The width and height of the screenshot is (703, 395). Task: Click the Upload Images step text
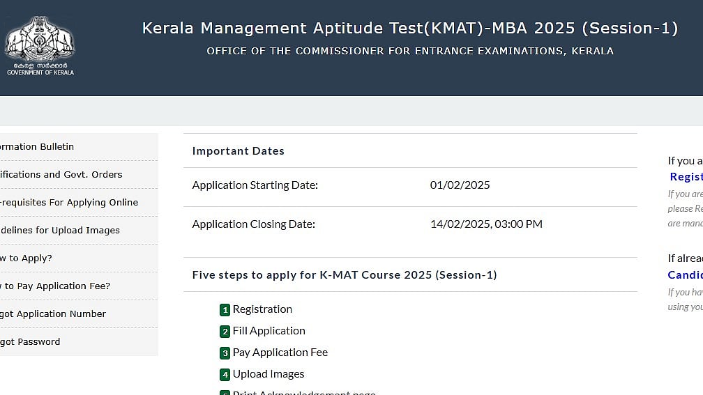pos(269,374)
